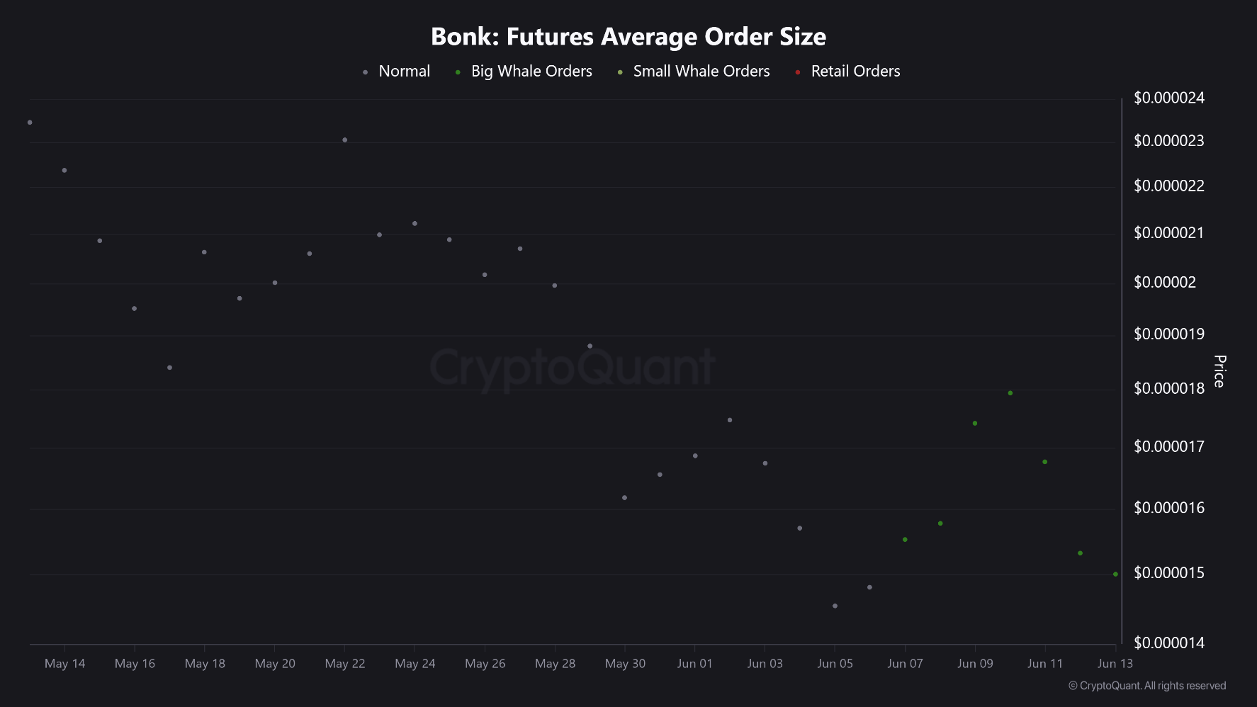
Task: Click the highest green Big Whale data point
Action: [x=1010, y=393]
